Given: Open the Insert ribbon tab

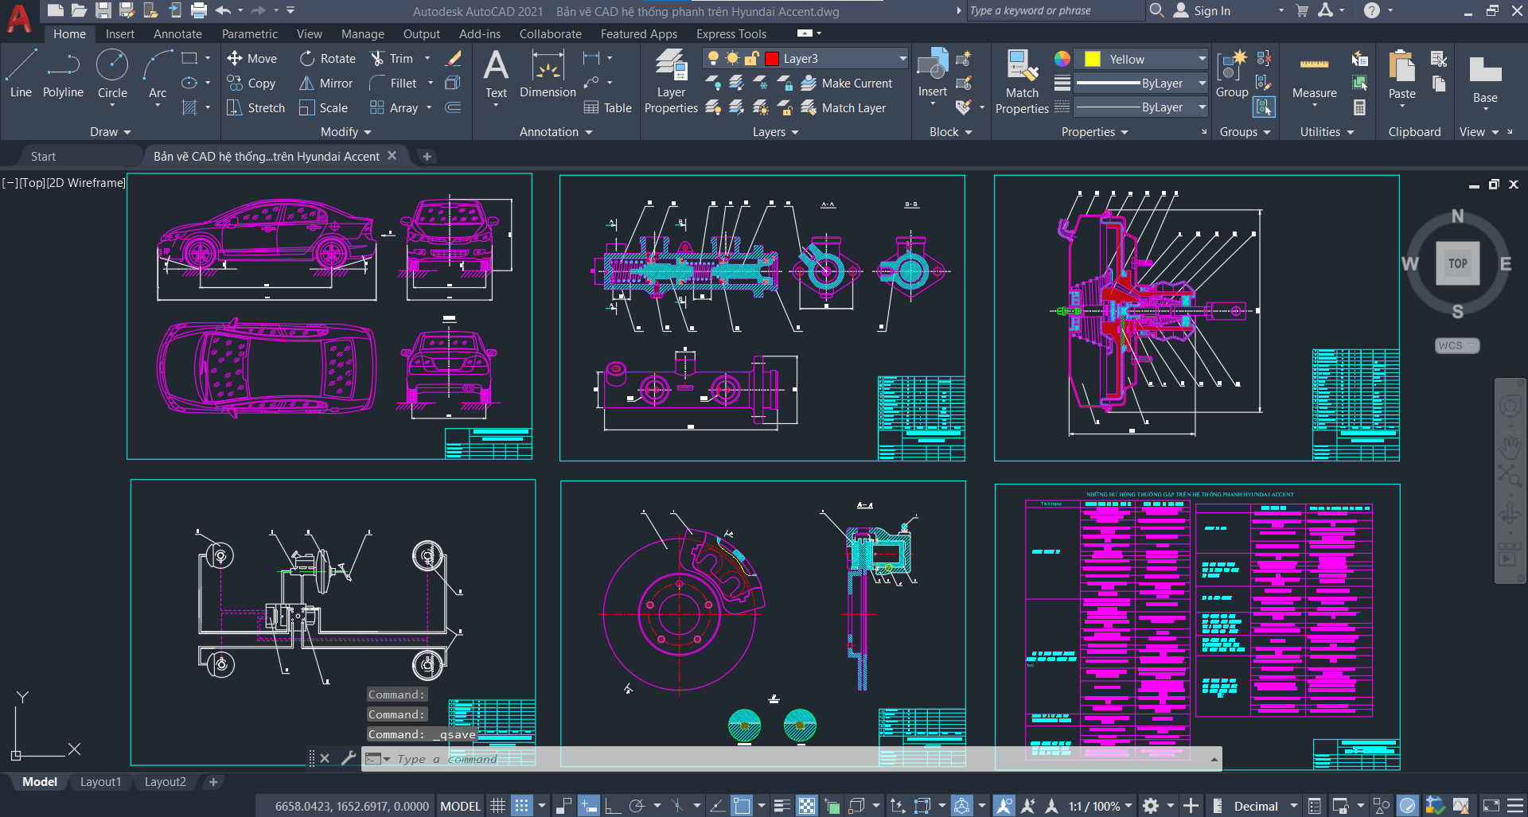Looking at the screenshot, I should coord(120,33).
